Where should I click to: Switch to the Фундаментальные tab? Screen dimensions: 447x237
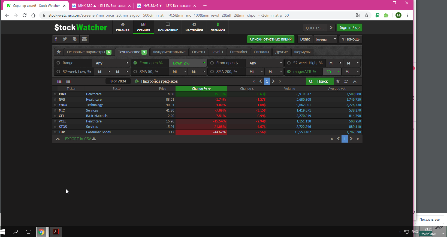coord(169,52)
